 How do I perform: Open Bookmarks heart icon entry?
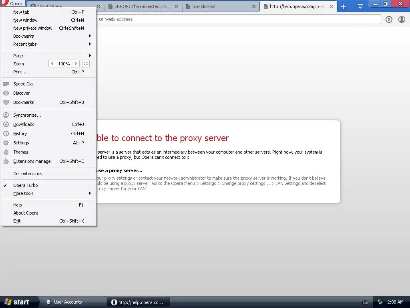point(6,102)
